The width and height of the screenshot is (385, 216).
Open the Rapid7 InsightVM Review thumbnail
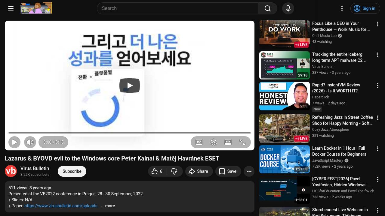285,96
